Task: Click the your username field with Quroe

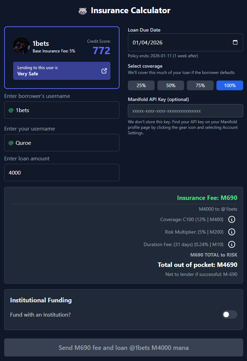Action: [63, 143]
